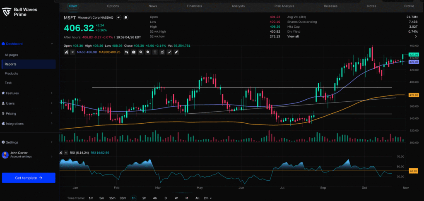
Task: Expand the Features submenu
Action: coord(52,93)
